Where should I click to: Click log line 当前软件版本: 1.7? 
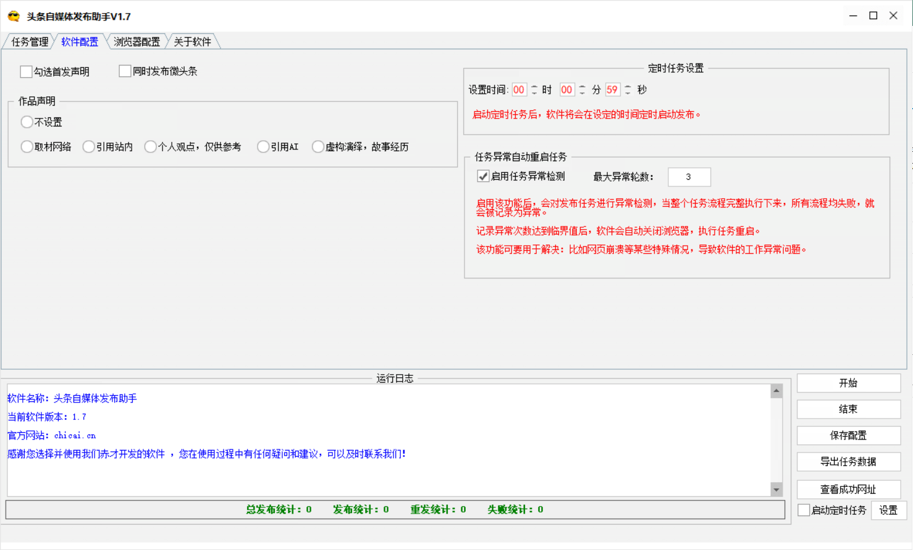(x=47, y=417)
